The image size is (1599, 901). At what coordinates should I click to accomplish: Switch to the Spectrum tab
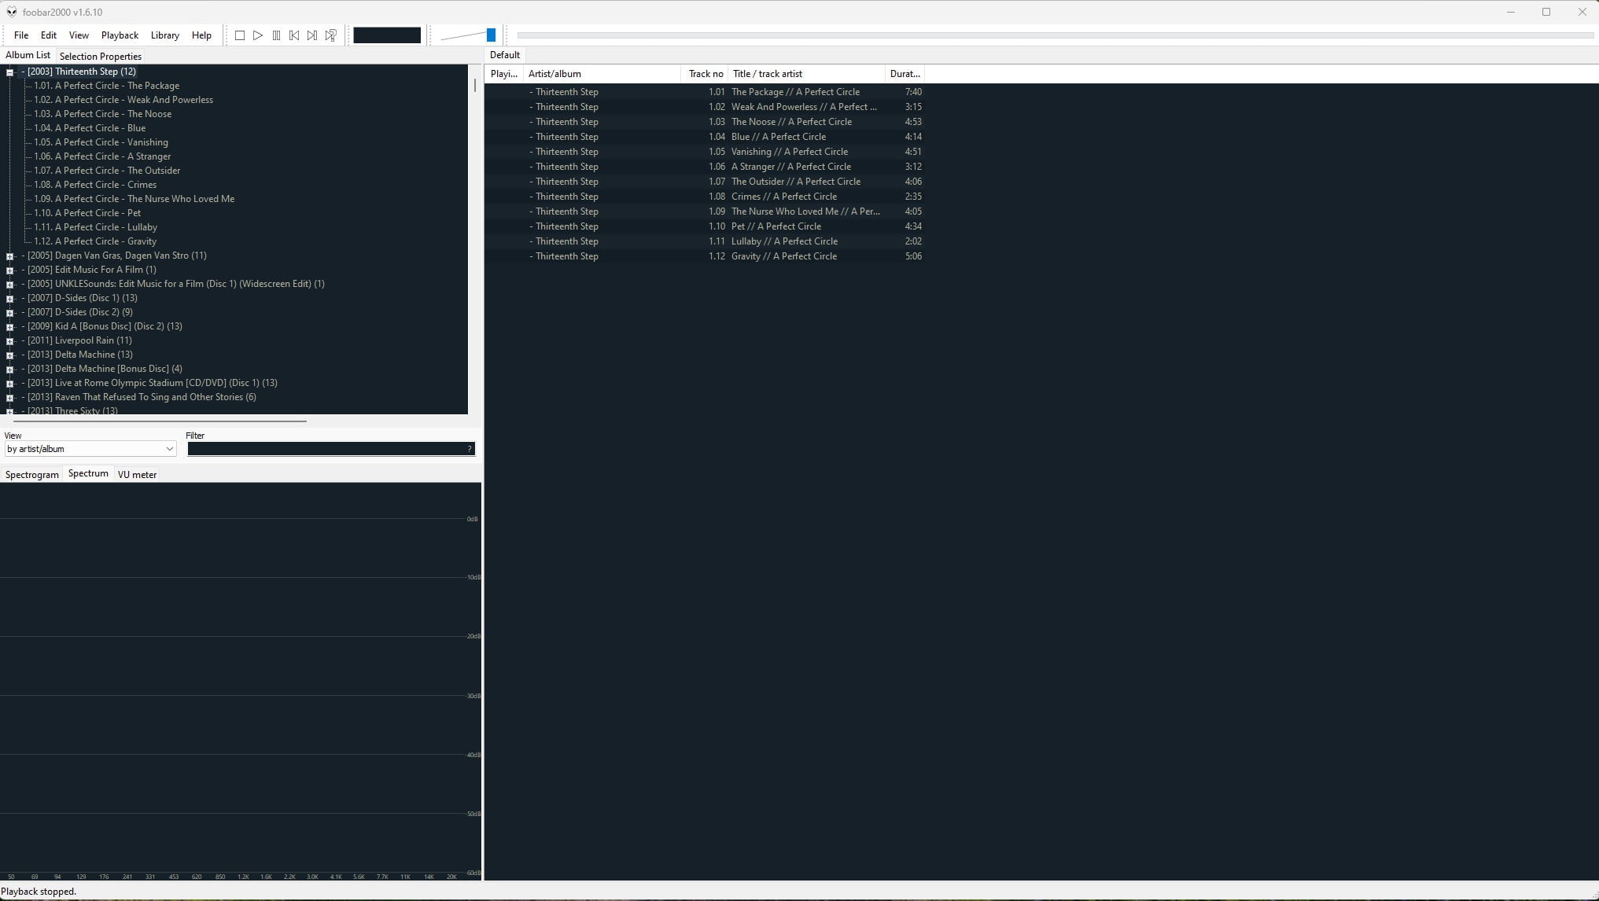88,473
